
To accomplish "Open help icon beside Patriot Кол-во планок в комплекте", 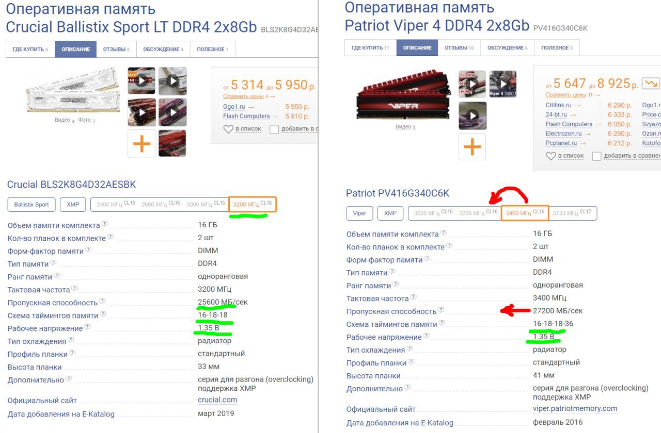I will click(449, 246).
